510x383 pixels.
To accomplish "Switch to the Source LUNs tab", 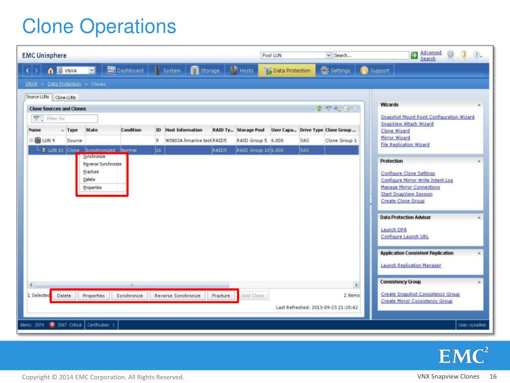I will click(38, 97).
